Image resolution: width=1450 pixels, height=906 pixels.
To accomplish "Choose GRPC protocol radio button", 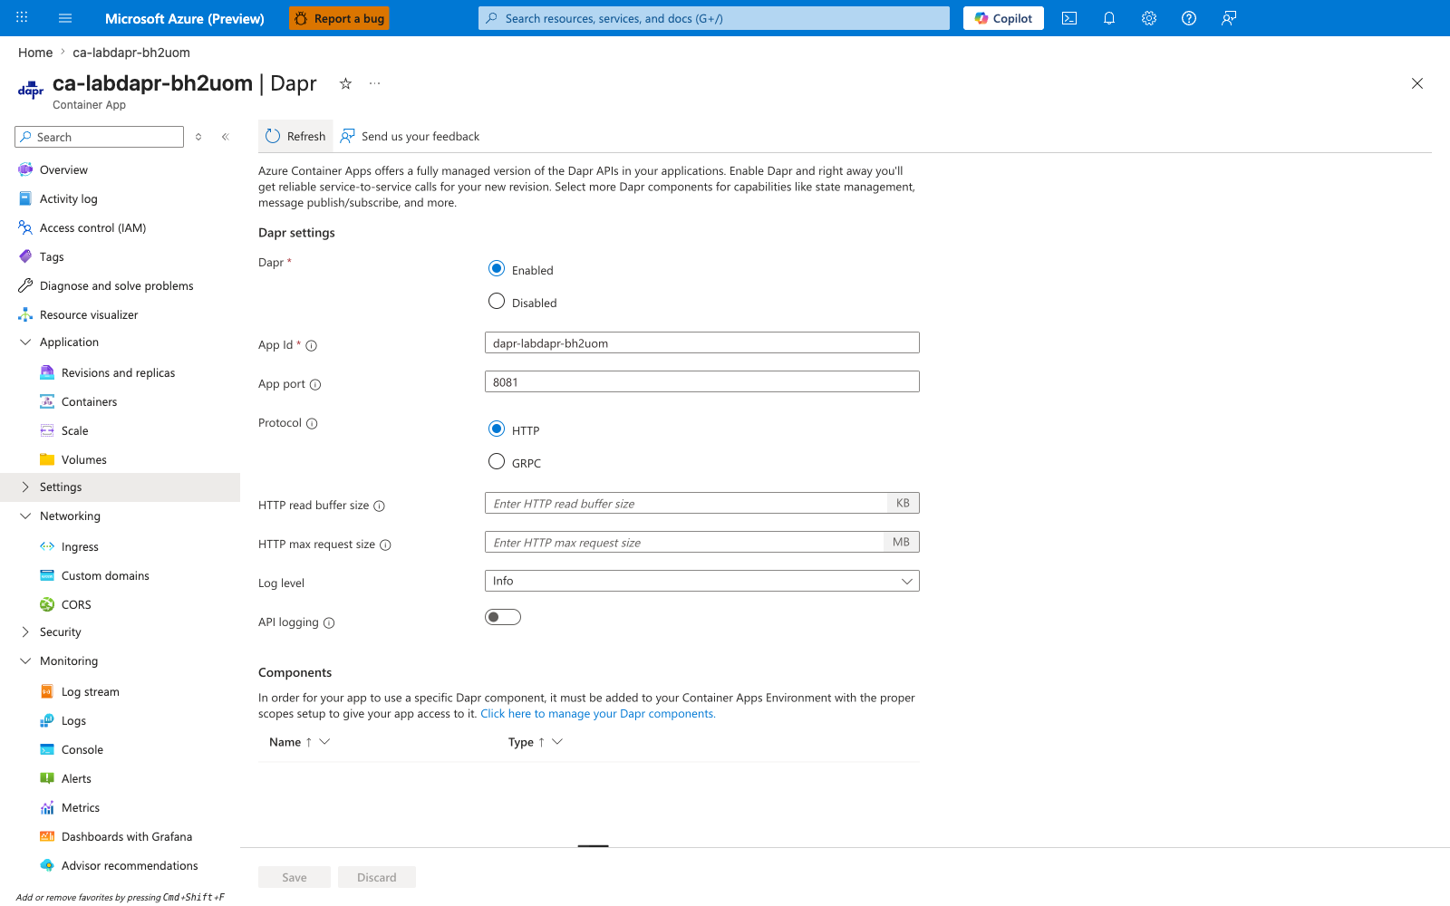I will (497, 461).
